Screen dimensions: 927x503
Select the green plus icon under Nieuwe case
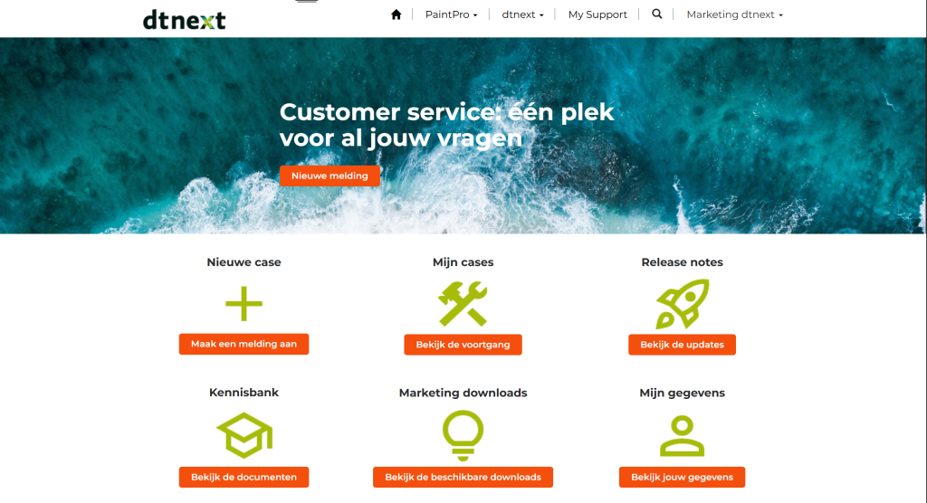click(244, 304)
